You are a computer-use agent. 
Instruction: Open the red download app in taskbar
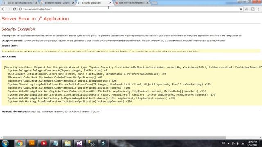[x=44, y=143]
